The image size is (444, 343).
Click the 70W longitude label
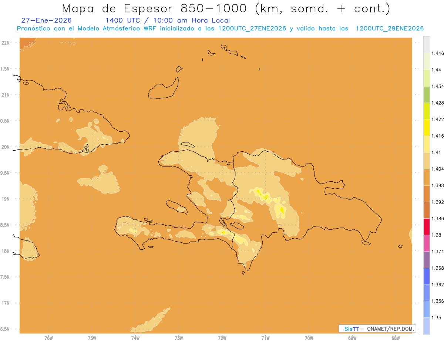309,338
